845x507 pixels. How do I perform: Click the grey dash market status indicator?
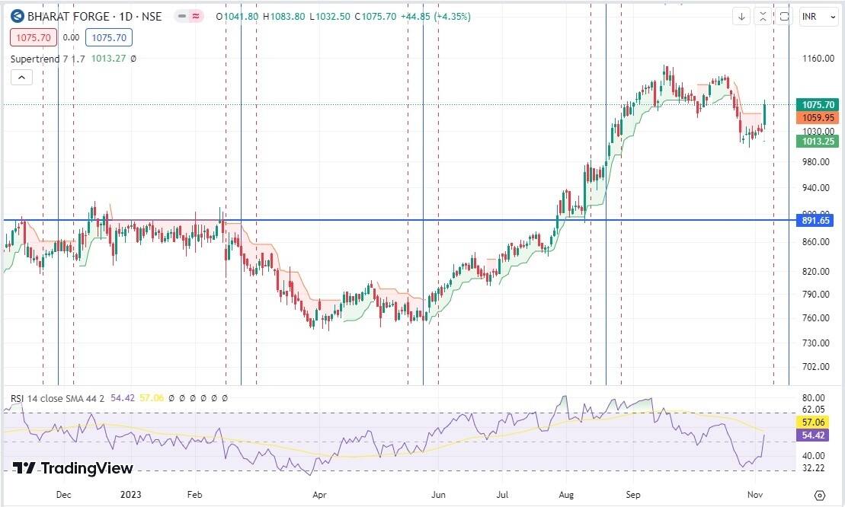click(182, 17)
